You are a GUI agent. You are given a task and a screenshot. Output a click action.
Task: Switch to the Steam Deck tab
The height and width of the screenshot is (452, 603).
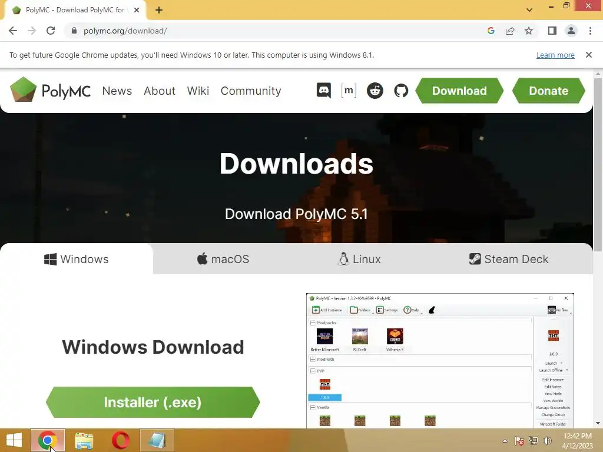point(509,259)
